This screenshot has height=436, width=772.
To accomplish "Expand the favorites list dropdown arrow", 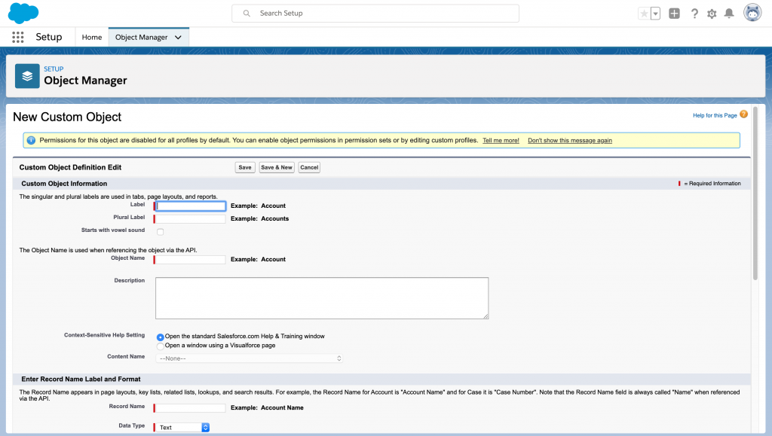I will pyautogui.click(x=655, y=14).
